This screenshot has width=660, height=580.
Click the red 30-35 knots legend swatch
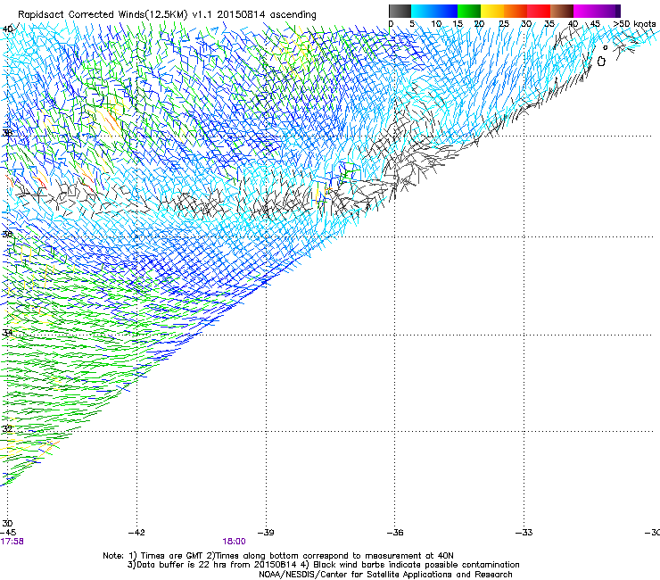[x=539, y=11]
